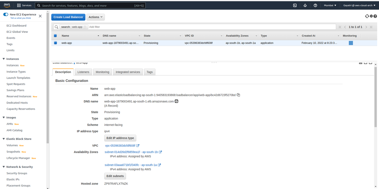Open the Mumbai region selector
Viewport: 379px width, 189px height.
tap(330, 5)
